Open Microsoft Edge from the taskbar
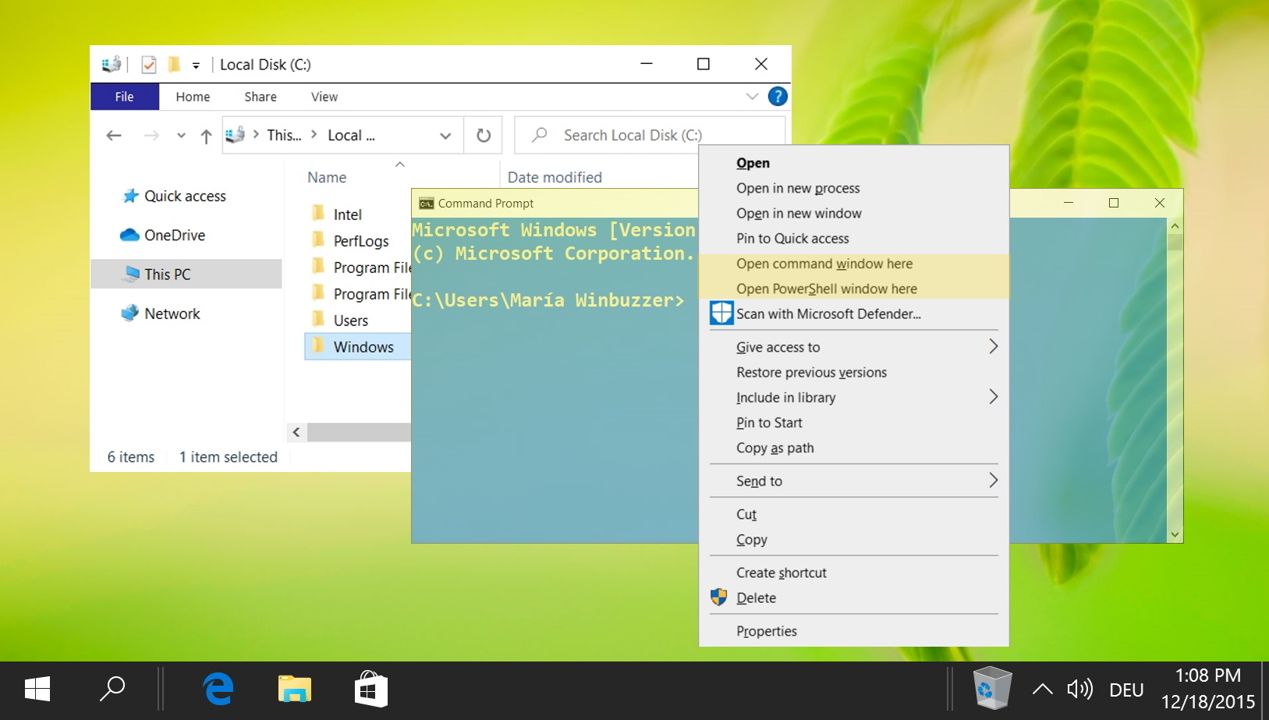The width and height of the screenshot is (1269, 720). pyautogui.click(x=217, y=689)
